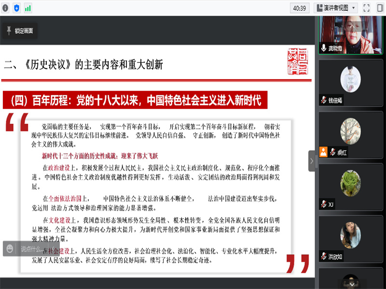Select 龚晓奇's speaker video tile
This screenshot has width=386, height=289.
click(x=350, y=34)
